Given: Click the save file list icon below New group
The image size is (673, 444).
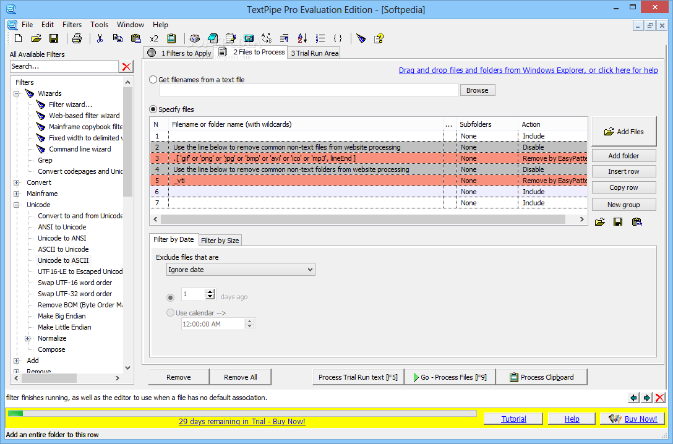Looking at the screenshot, I should [x=618, y=222].
